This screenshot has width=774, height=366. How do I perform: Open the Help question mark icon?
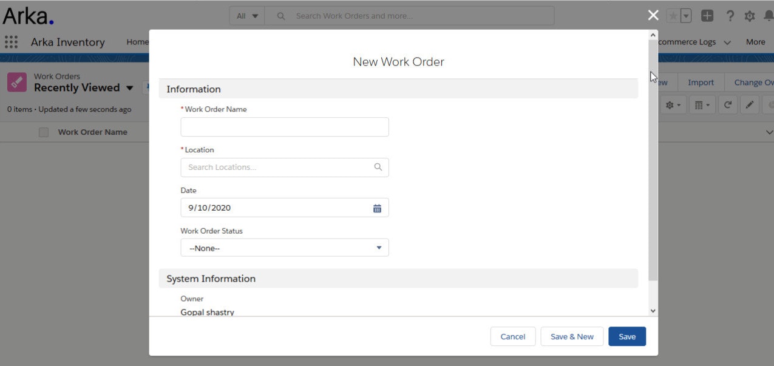pos(730,16)
